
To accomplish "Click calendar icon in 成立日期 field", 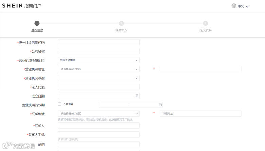I will point(137,96).
